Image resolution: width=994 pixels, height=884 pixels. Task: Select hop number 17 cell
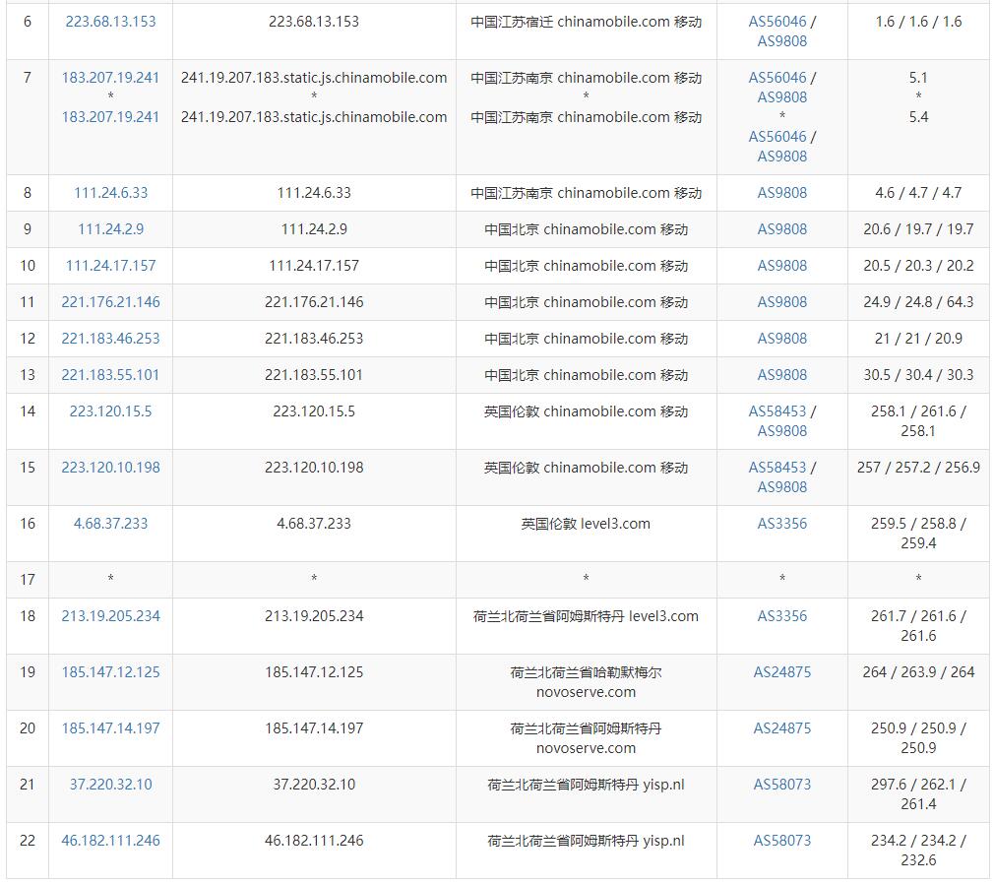pyautogui.click(x=28, y=580)
